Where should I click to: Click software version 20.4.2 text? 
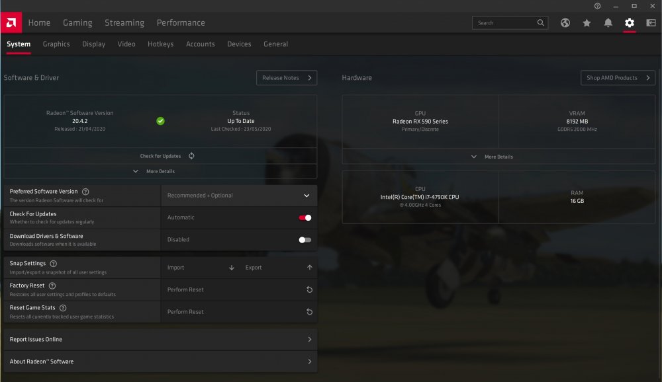click(80, 121)
